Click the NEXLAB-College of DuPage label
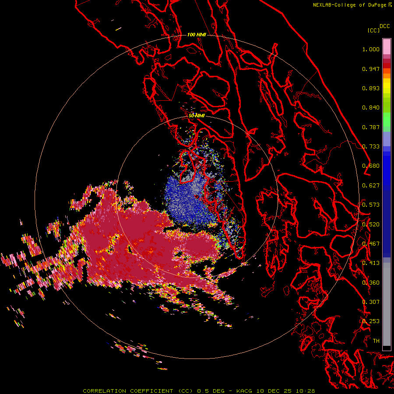The height and width of the screenshot is (394, 394). pos(350,5)
